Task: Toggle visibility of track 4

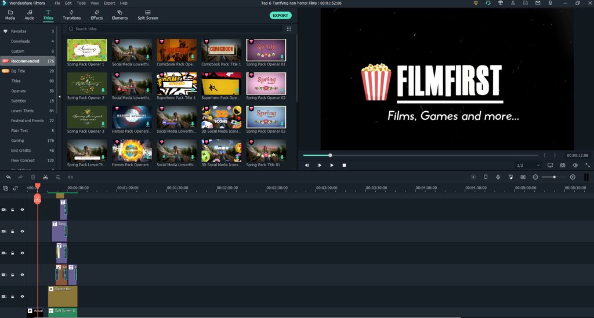Action: click(23, 253)
